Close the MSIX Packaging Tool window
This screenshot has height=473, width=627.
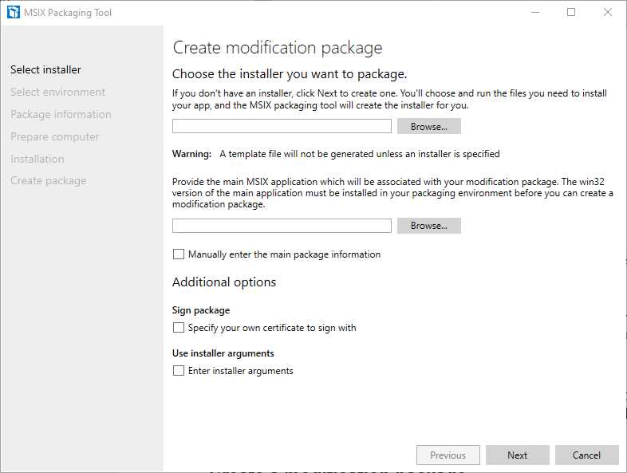[607, 12]
